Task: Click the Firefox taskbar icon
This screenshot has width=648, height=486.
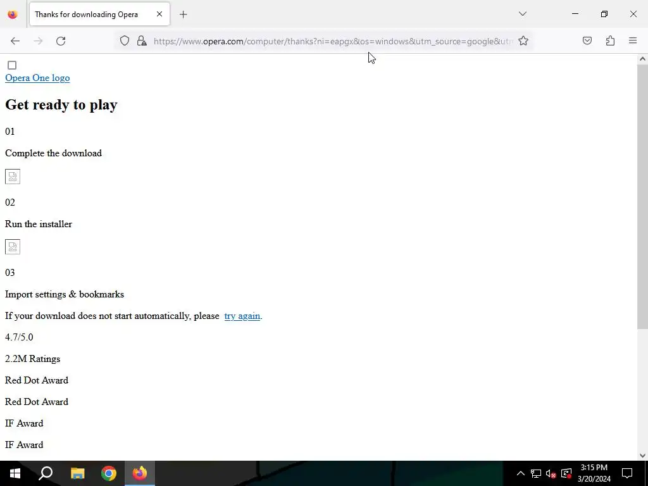Action: 140,473
